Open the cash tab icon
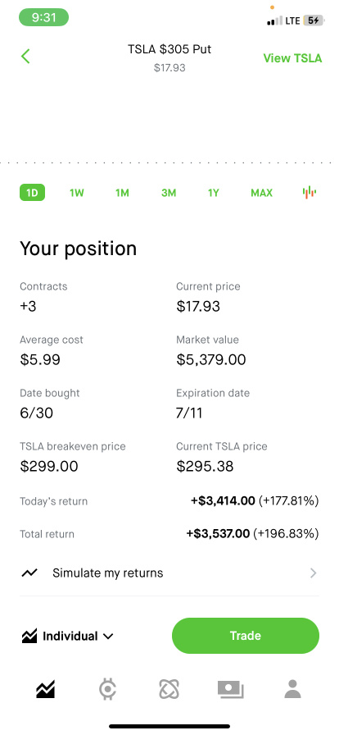The image size is (339, 735). tap(231, 690)
